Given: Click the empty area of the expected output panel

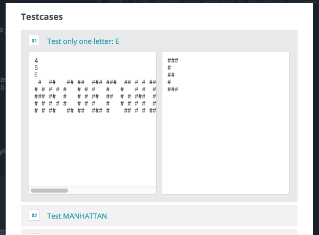Looking at the screenshot, I should (226, 142).
